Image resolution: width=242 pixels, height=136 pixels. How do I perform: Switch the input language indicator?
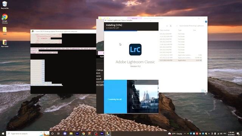pyautogui.click(x=225, y=134)
